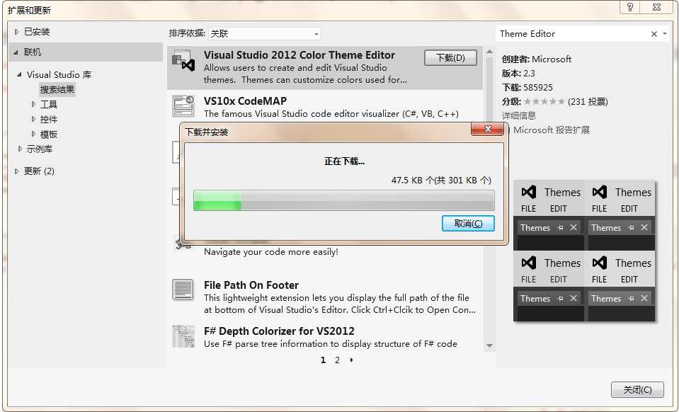Click the F# Depth Colorizer icon
This screenshot has height=412, width=679.
click(x=183, y=336)
